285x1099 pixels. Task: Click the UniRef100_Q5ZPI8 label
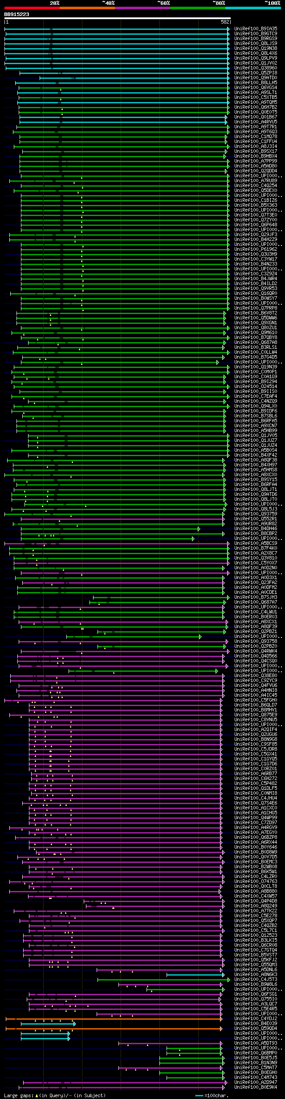coord(256,73)
